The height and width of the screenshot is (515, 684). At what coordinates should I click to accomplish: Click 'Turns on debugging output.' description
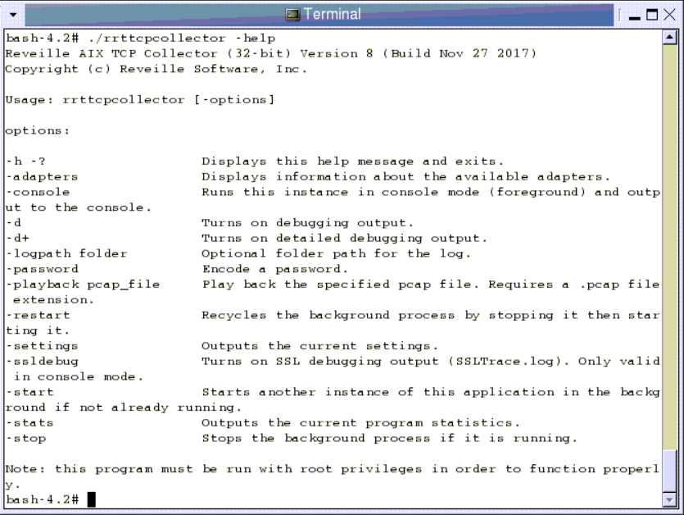pyautogui.click(x=307, y=223)
